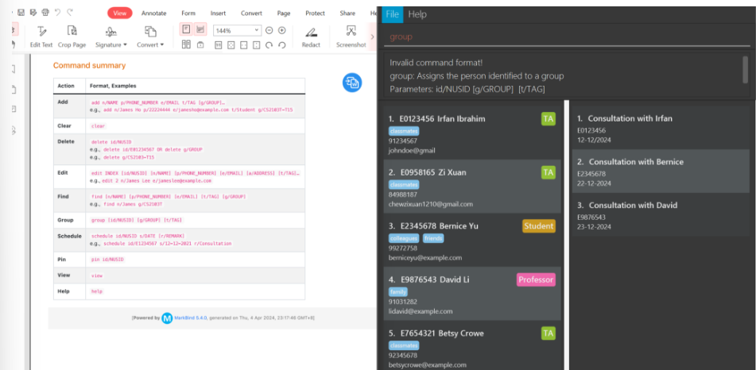Toggle continuous scrolling view mode
This screenshot has width=756, height=370.
[200, 29]
